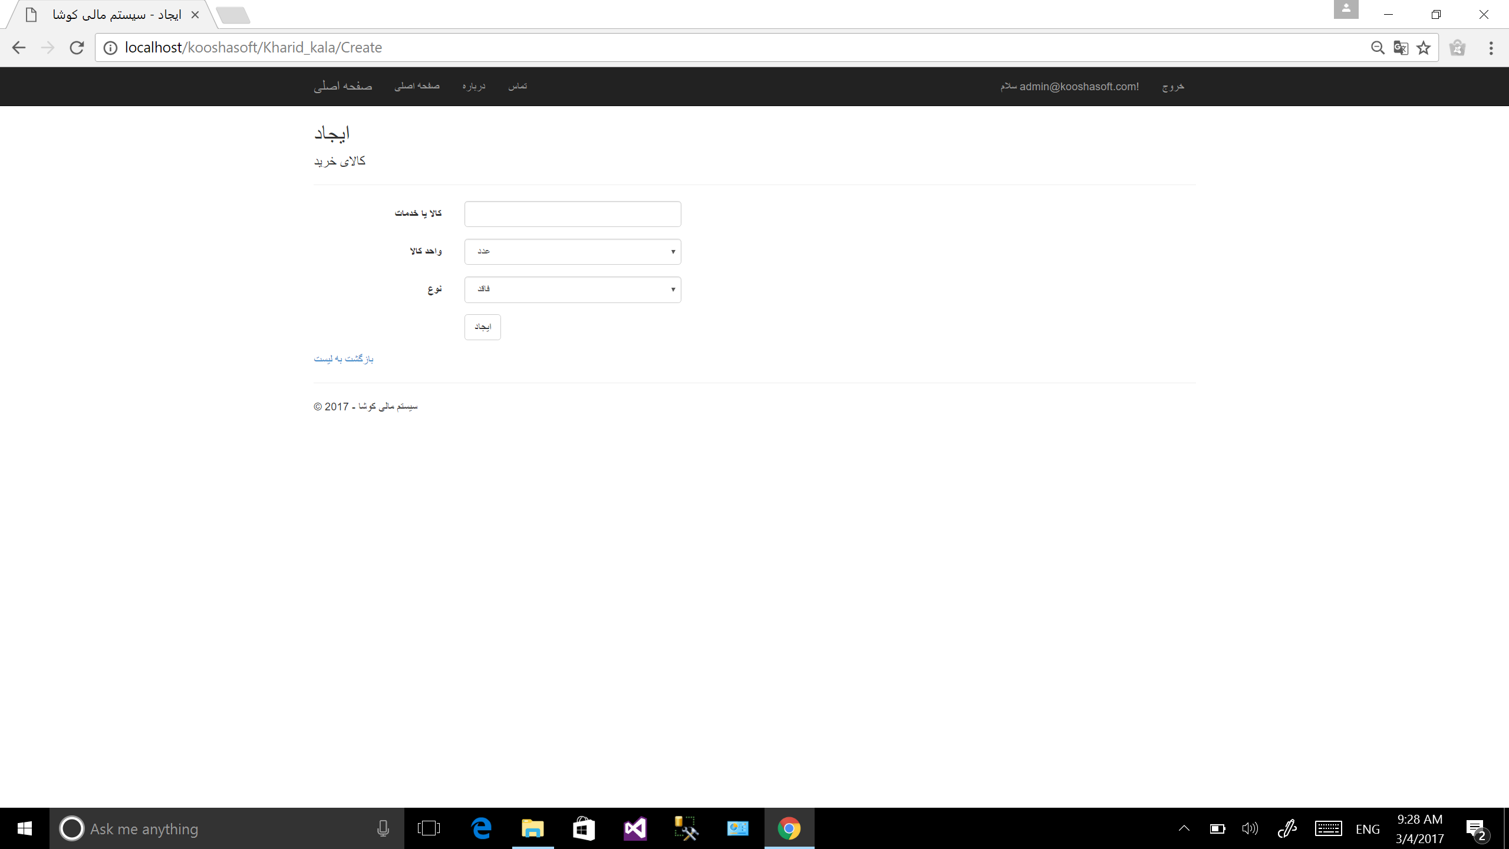This screenshot has width=1509, height=849.
Task: Open the نوع type dropdown
Action: (x=572, y=289)
